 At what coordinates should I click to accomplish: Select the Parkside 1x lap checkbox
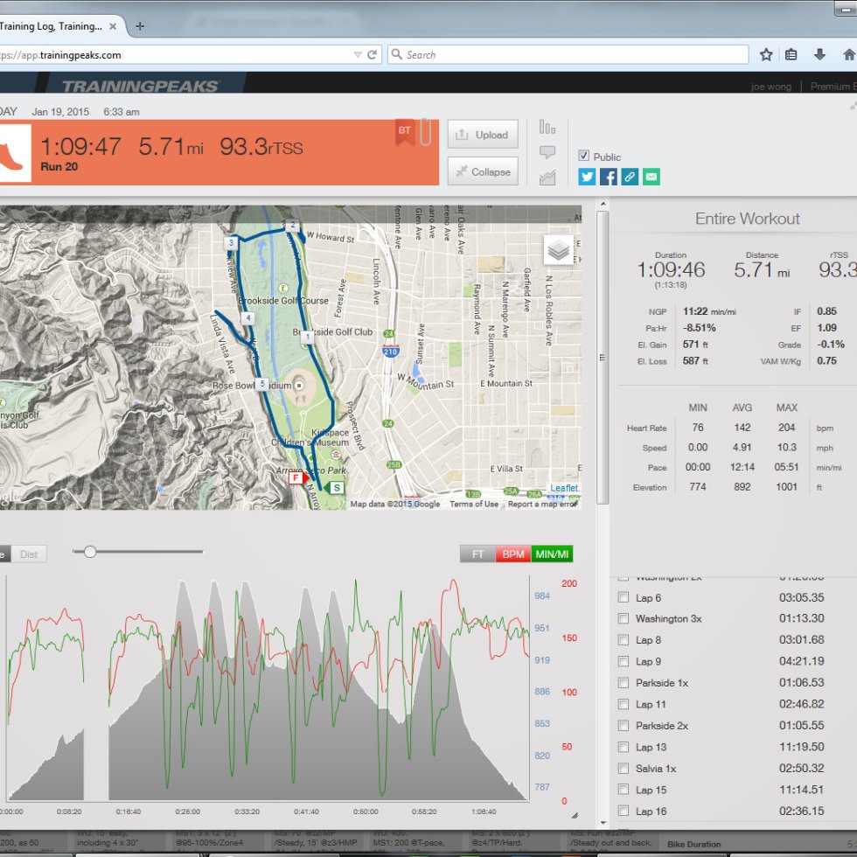tap(624, 683)
